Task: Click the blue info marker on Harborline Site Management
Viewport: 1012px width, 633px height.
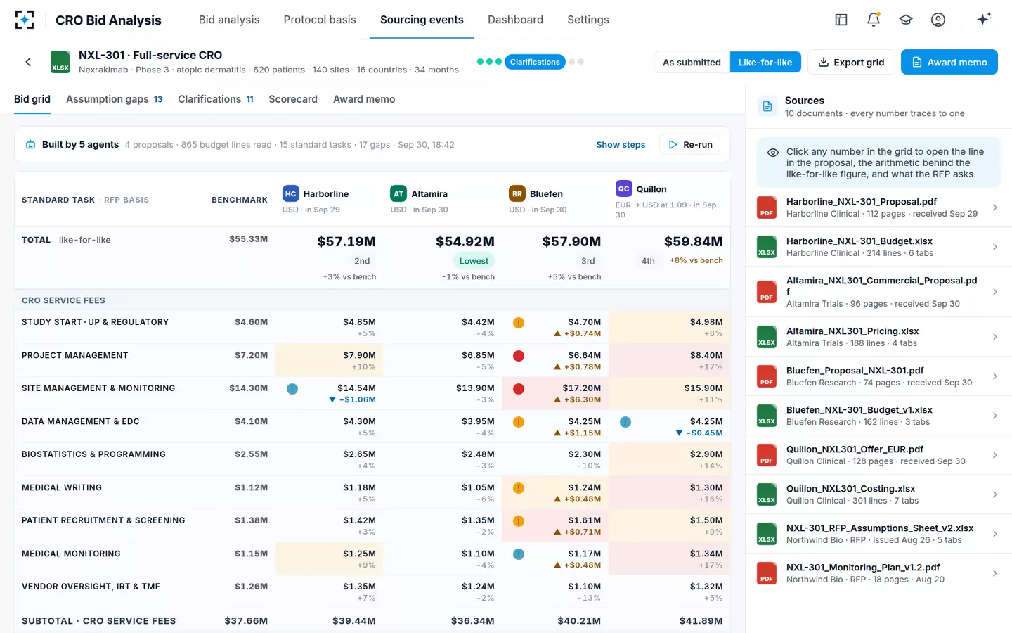Action: (x=292, y=389)
